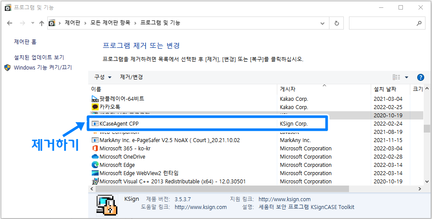Click the 팟플레이어 LIVE icon
The image size is (432, 219).
(x=95, y=99)
